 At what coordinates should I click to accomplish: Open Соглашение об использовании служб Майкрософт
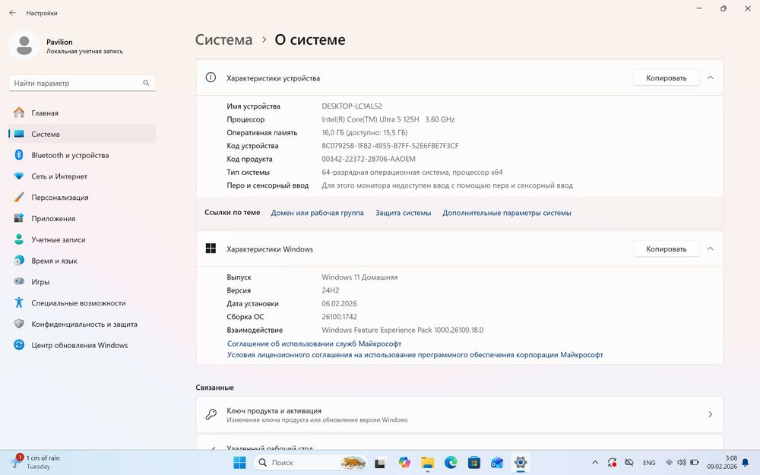pyautogui.click(x=314, y=344)
